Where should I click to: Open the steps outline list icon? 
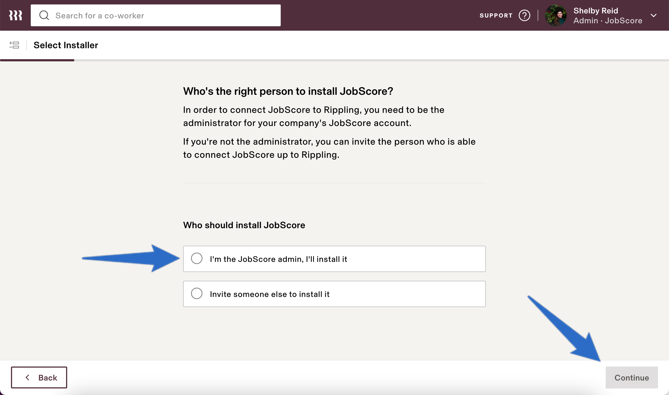click(14, 45)
